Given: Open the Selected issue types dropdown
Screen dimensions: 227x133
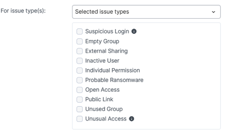Looking at the screenshot, I should tap(146, 12).
